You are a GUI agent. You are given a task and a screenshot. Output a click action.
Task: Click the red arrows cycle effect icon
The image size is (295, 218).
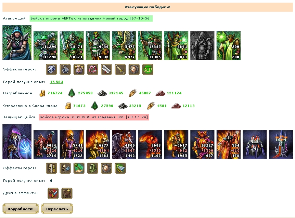[93, 69]
